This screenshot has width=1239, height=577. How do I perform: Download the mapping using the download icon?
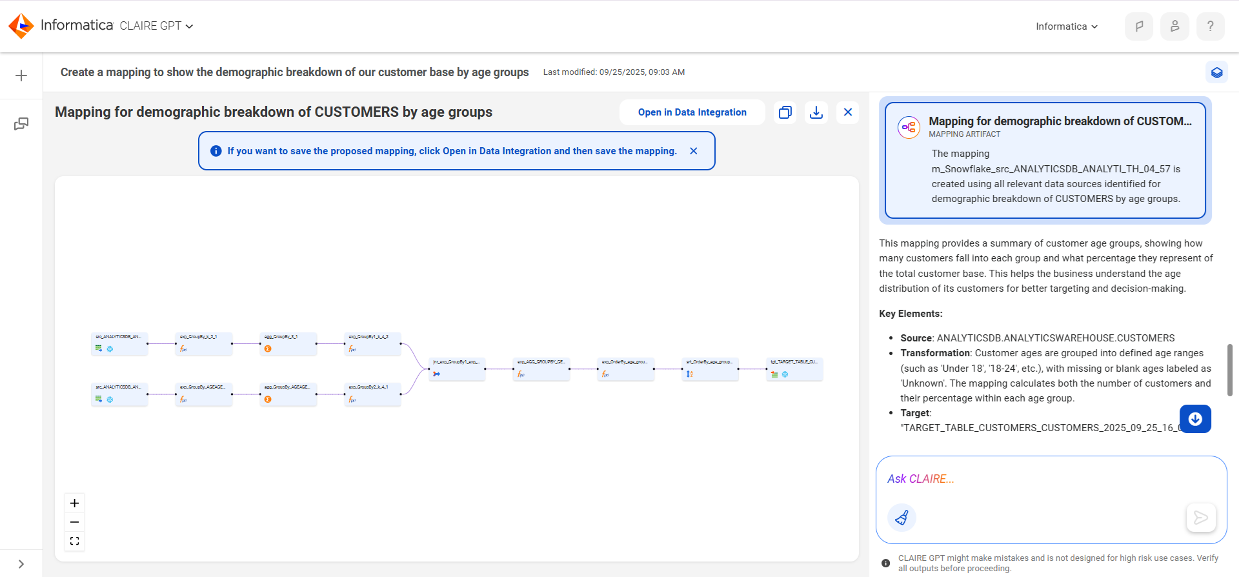[x=816, y=112]
